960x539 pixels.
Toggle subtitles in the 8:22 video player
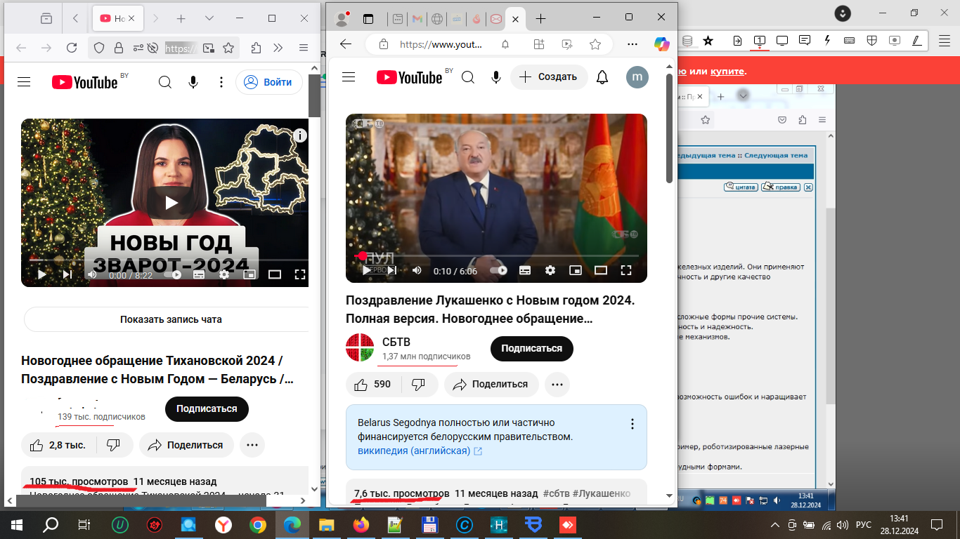(199, 274)
